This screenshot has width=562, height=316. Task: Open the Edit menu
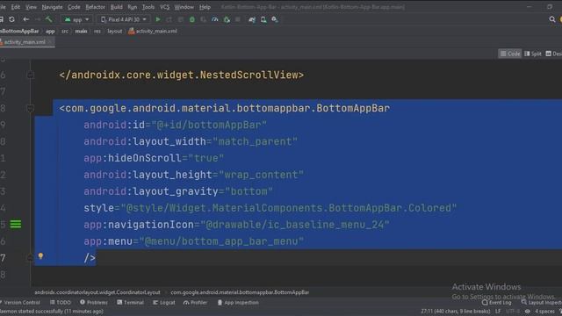(16, 7)
